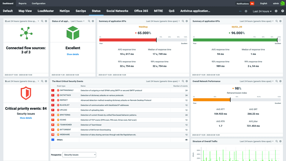
Task: Add a new dashboard with plus icon
Action: pyautogui.click(x=246, y=11)
